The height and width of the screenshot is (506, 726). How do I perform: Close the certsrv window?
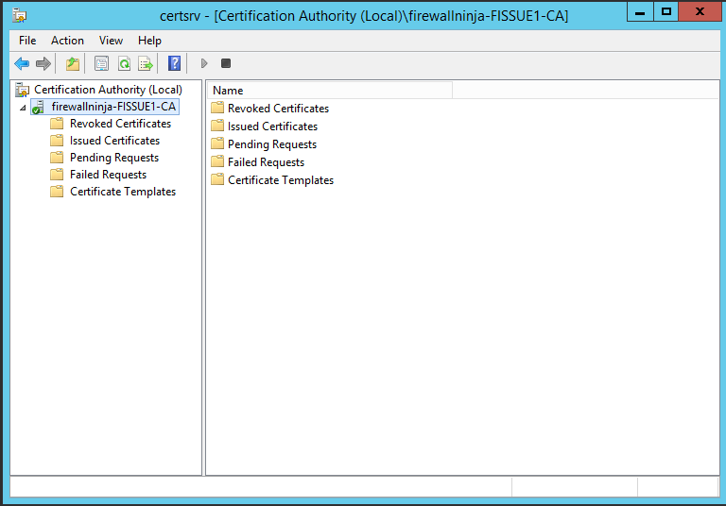(700, 12)
